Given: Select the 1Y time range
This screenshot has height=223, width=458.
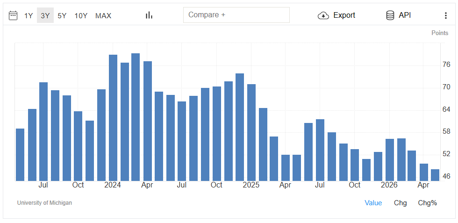Looking at the screenshot, I should (29, 15).
